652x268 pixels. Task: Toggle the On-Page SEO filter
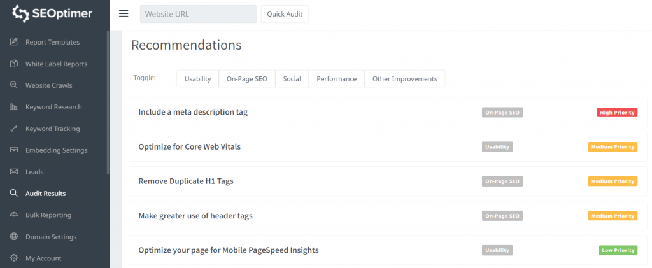tap(247, 79)
